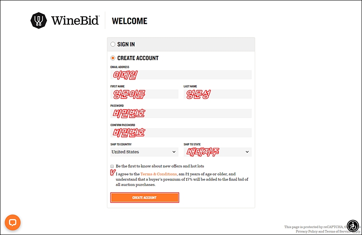This screenshot has height=235, width=362.
Task: Focus the Last Name input field
Action: [x=218, y=94]
